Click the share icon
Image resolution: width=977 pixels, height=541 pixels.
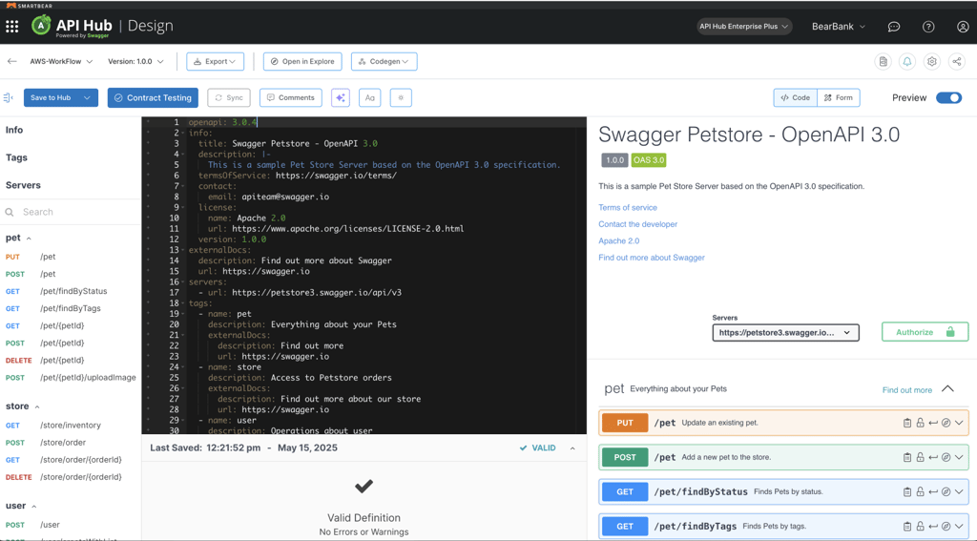coord(956,62)
